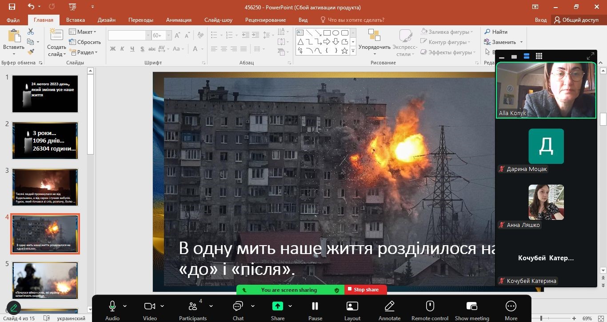The image size is (607, 322).
Task: Justify text in paragraph group
Action: click(x=243, y=49)
